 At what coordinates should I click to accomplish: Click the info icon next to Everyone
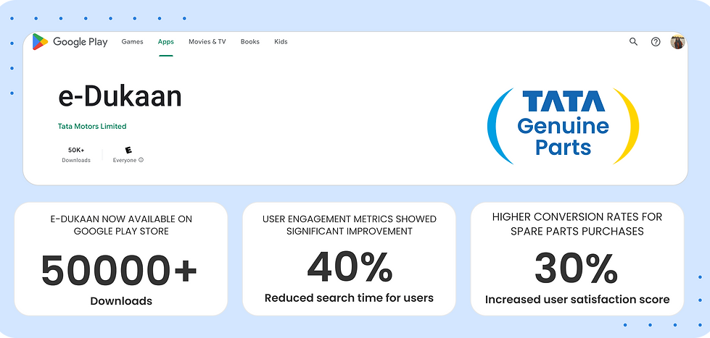point(141,160)
